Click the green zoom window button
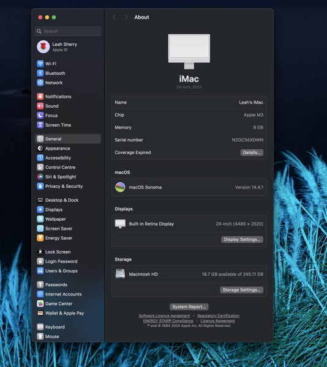The image size is (327, 367). pos(54,17)
